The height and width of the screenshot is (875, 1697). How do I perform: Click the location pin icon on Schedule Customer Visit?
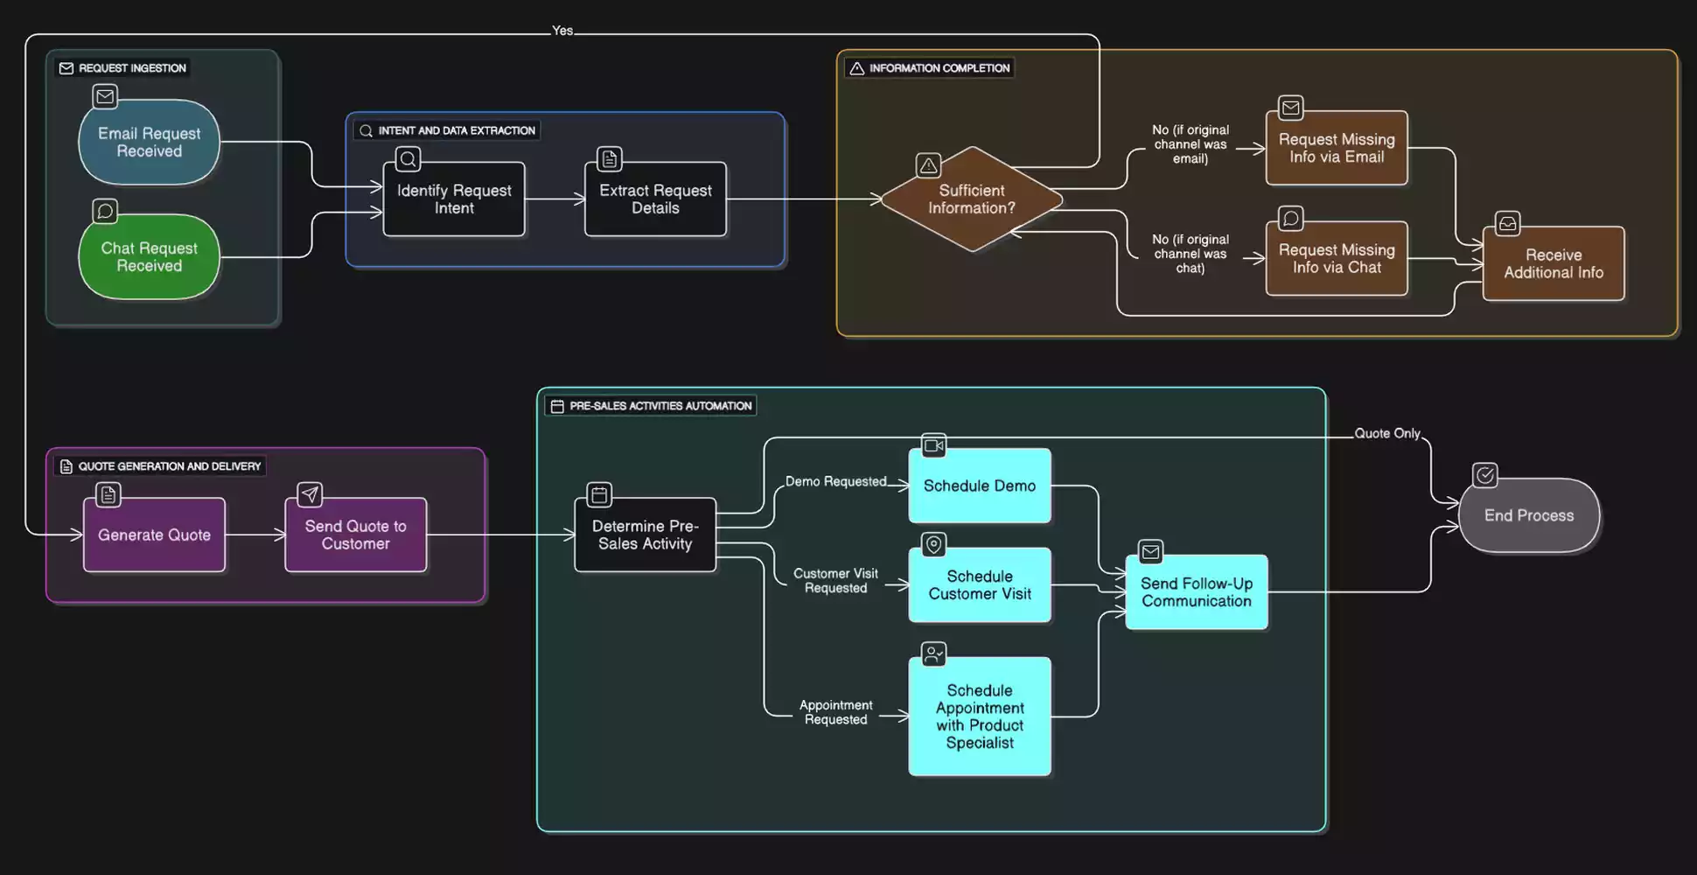[933, 545]
